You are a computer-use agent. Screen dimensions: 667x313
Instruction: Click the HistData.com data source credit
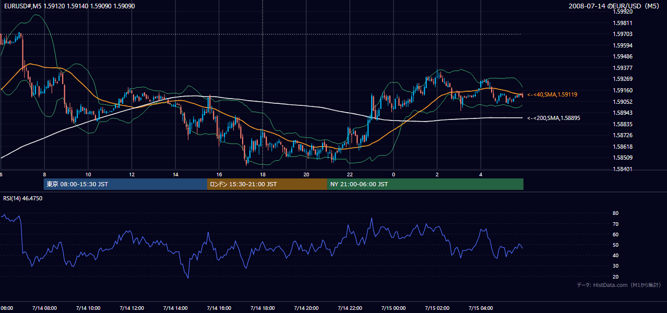click(619, 285)
